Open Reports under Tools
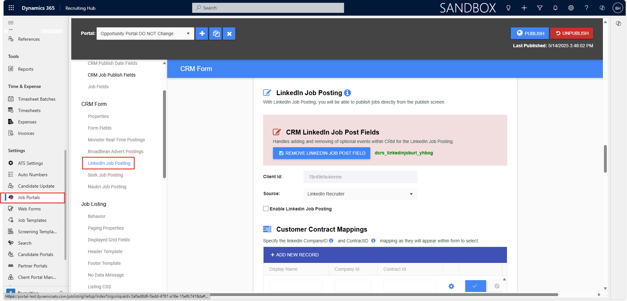This screenshot has height=301, width=627. tap(26, 69)
